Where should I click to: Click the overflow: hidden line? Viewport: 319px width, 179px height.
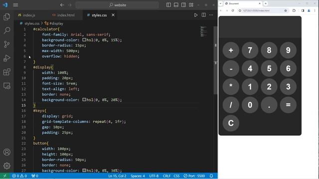pos(61,56)
